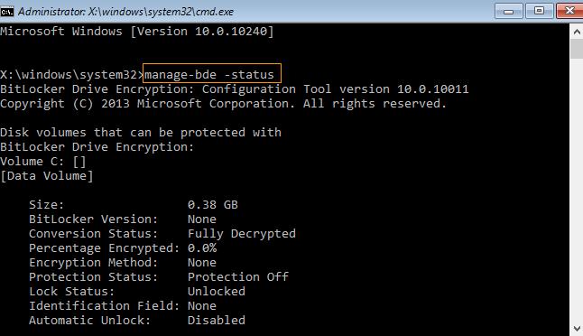This screenshot has height=336, width=583.
Task: Click the Microsoft Windows version line
Action: coord(137,32)
